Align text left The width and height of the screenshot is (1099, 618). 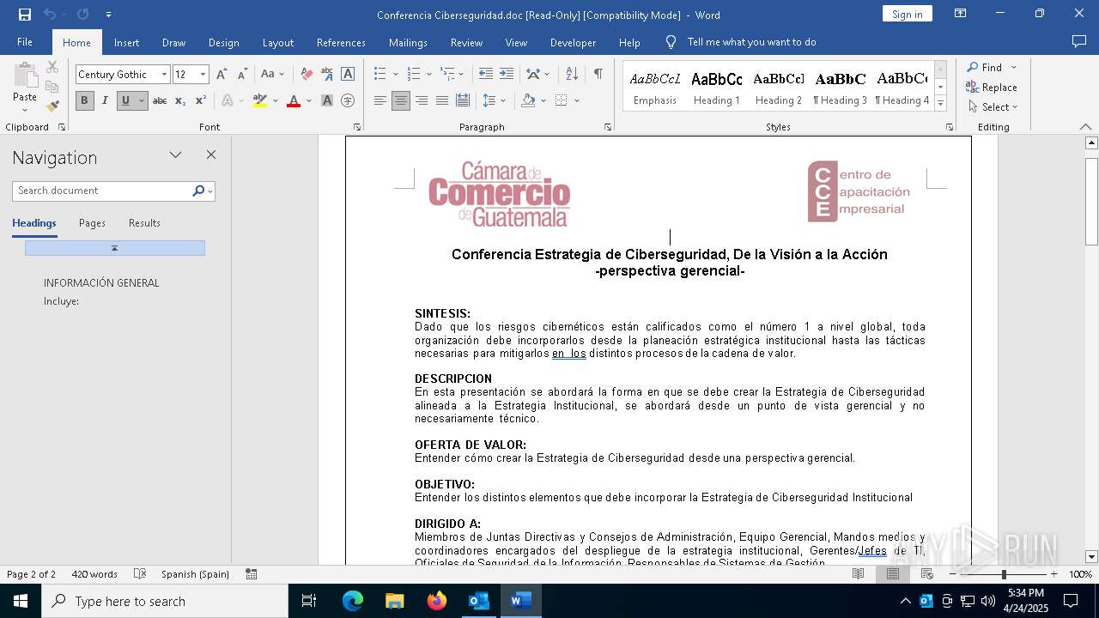coord(380,101)
